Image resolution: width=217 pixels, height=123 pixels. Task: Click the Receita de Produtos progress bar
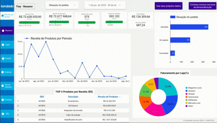coord(59,22)
